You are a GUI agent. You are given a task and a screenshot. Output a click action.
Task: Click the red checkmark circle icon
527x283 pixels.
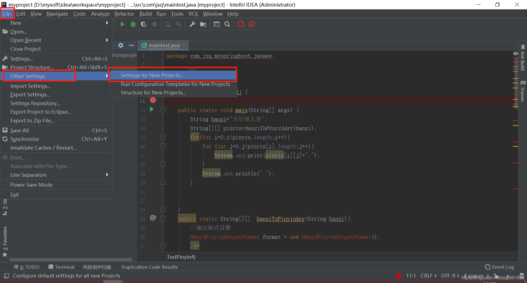click(252, 24)
